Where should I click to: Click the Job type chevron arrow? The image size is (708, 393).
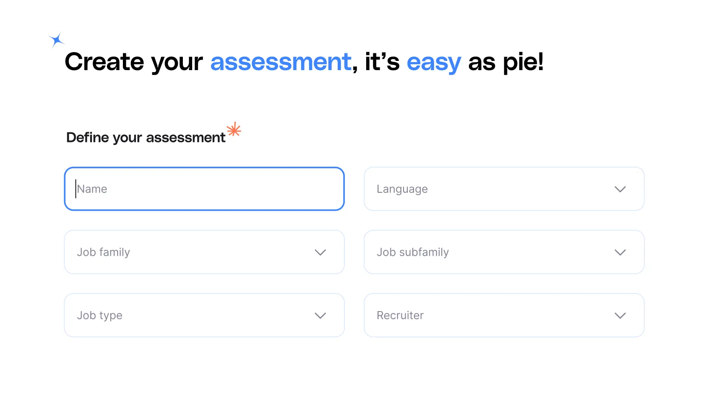pyautogui.click(x=320, y=316)
